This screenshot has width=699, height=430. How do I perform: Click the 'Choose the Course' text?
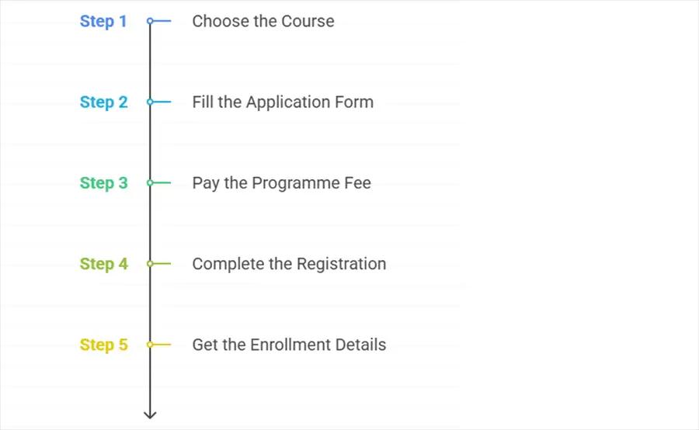coord(263,21)
